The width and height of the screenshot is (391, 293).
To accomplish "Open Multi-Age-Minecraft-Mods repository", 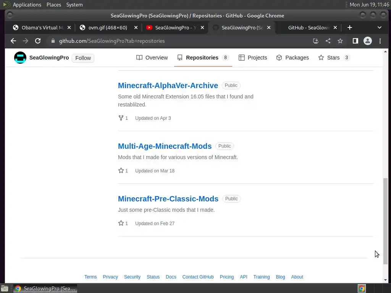I will 165,146.
